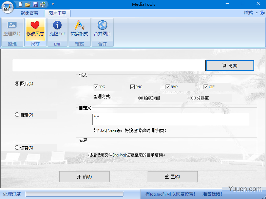Click the New document icon in quick toolbar
This screenshot has width=266, height=199.
pos(20,4)
